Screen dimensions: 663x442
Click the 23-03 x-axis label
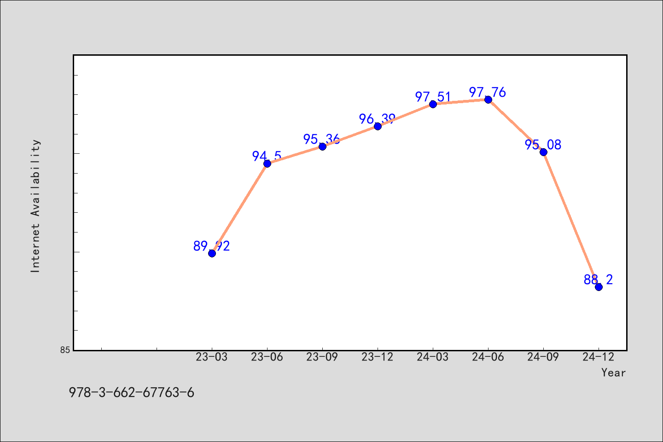(x=212, y=357)
